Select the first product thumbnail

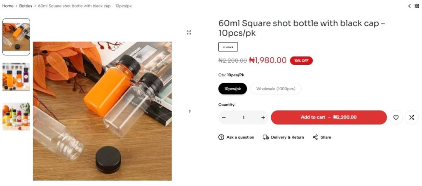tap(16, 37)
